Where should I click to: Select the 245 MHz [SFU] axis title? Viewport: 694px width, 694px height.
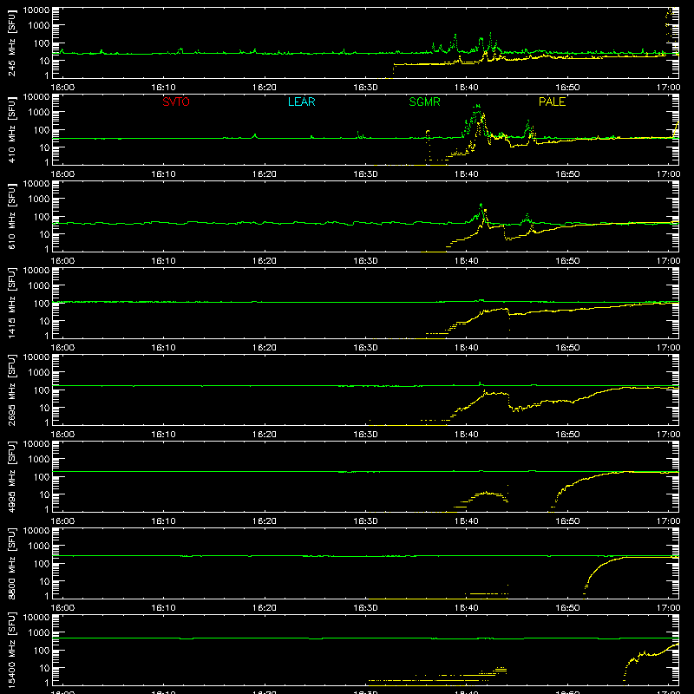click(12, 43)
